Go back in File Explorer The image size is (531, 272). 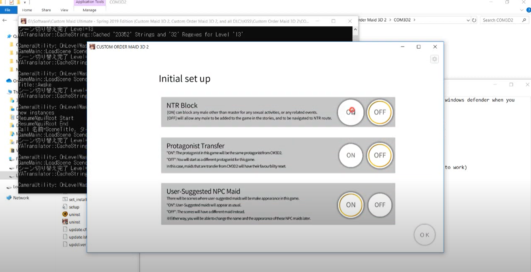coord(4,20)
